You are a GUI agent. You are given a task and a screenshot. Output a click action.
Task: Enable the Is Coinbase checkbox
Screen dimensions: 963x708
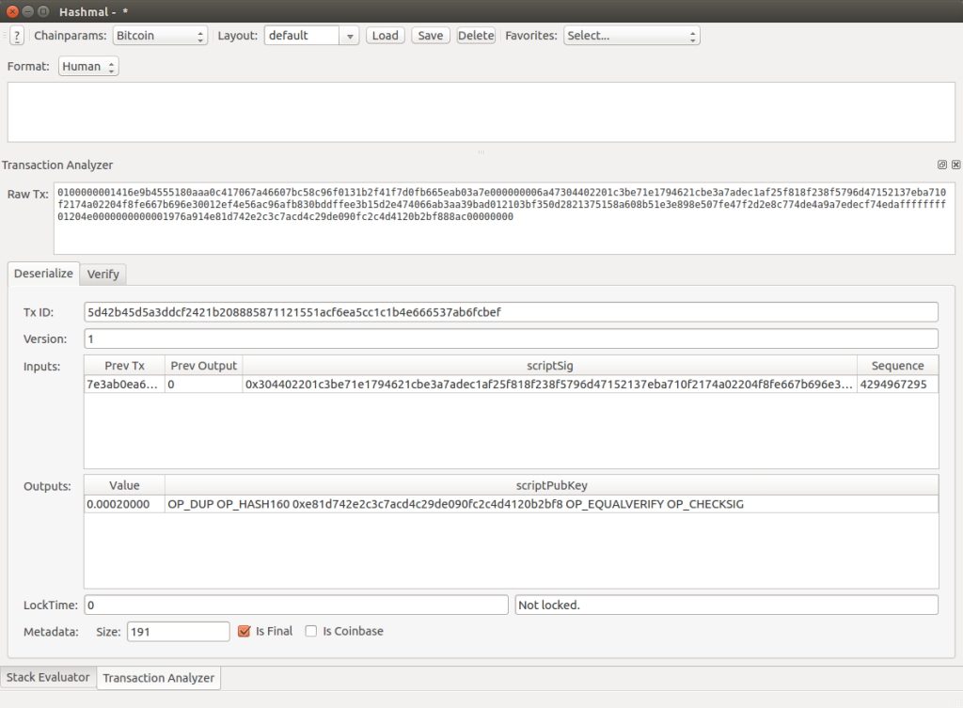[x=311, y=632]
